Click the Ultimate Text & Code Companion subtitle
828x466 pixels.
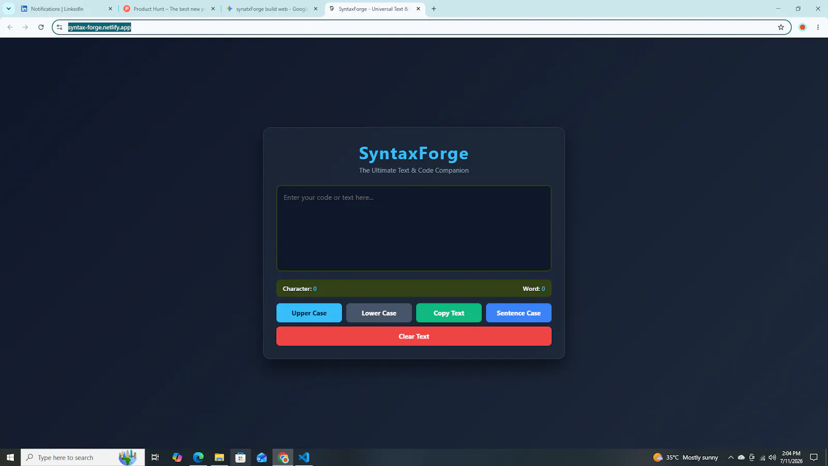[x=414, y=170]
